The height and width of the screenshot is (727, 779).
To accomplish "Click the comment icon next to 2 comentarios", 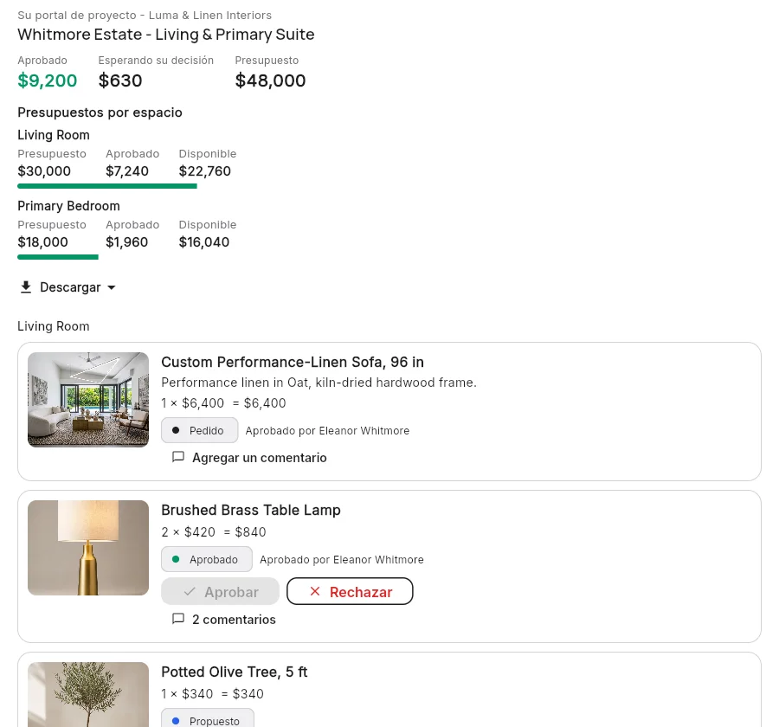I will coord(177,619).
